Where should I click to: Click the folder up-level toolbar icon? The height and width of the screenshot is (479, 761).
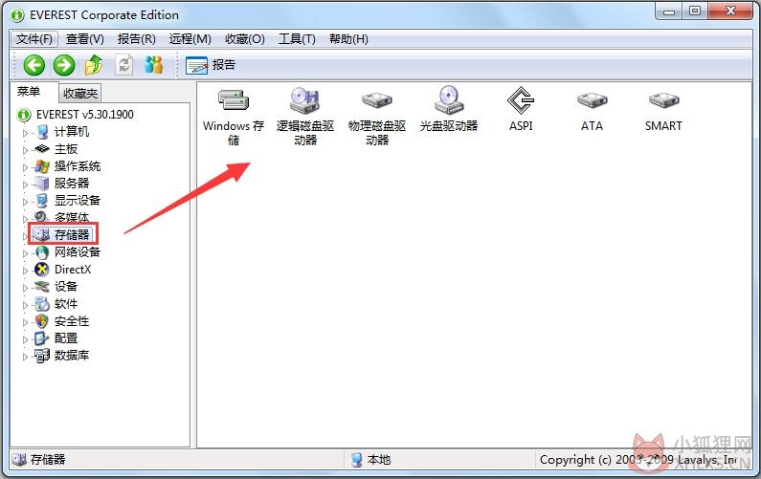pos(94,65)
